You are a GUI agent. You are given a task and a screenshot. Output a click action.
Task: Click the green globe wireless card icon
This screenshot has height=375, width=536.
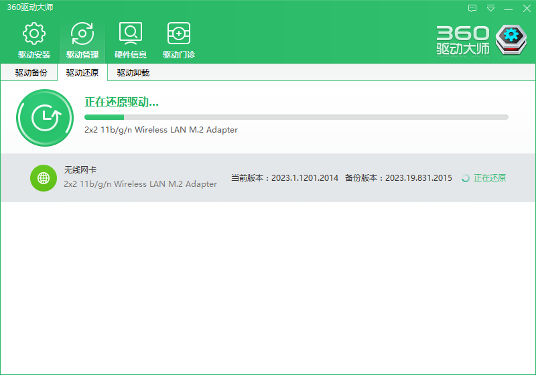[x=44, y=178]
